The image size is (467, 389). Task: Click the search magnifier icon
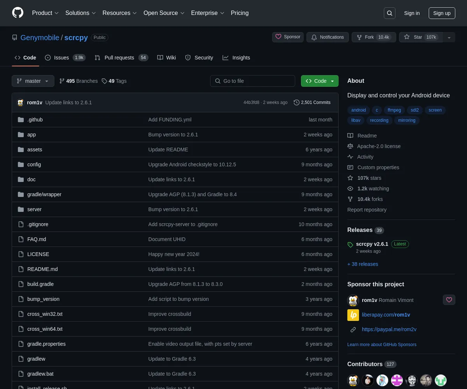point(390,13)
